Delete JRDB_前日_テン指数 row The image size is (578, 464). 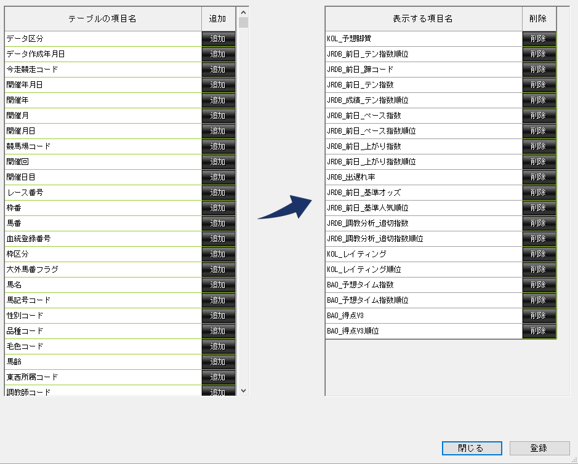pos(539,85)
